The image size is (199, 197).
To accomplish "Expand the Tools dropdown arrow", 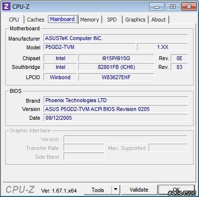I will point(116,190).
